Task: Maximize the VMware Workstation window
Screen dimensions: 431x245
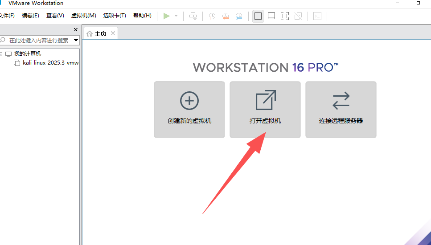Action: [419, 3]
